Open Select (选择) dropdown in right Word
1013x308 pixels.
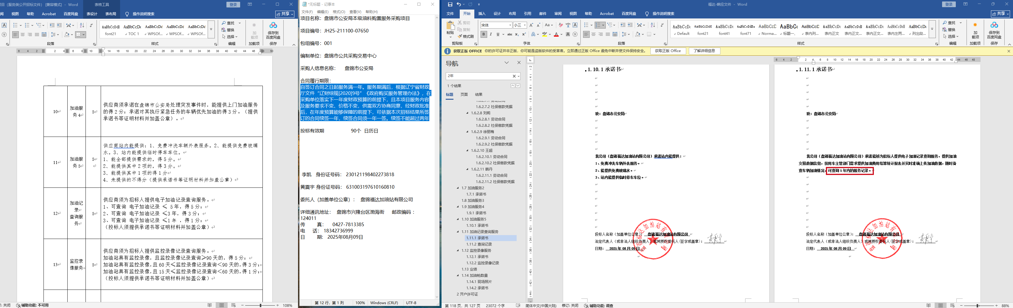coord(951,37)
